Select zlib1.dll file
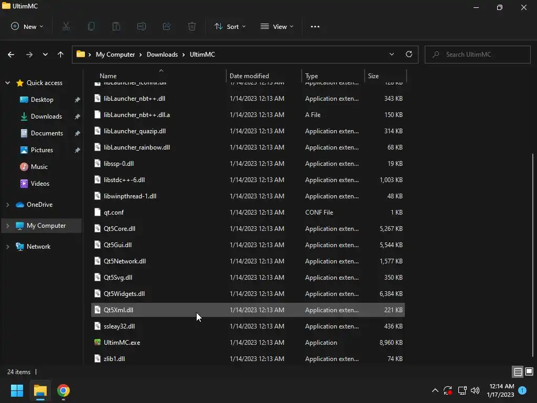Viewport: 537px width, 403px height. (248, 359)
